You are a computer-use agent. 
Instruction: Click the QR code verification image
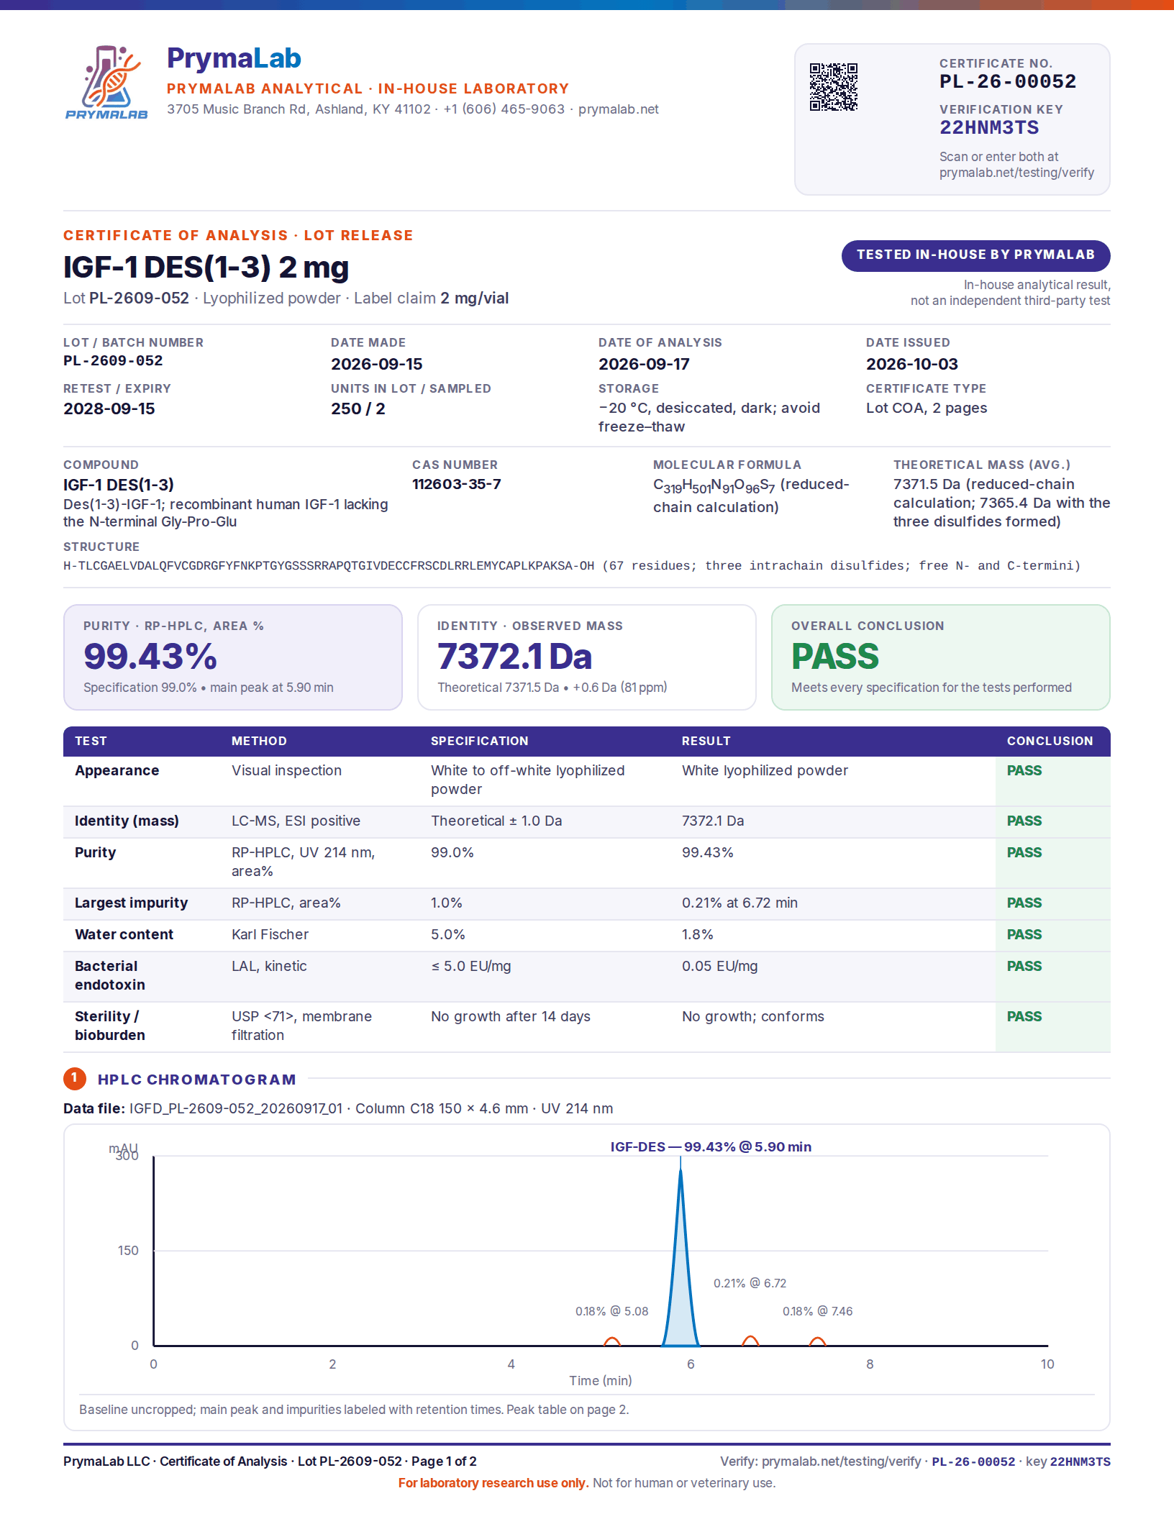834,87
